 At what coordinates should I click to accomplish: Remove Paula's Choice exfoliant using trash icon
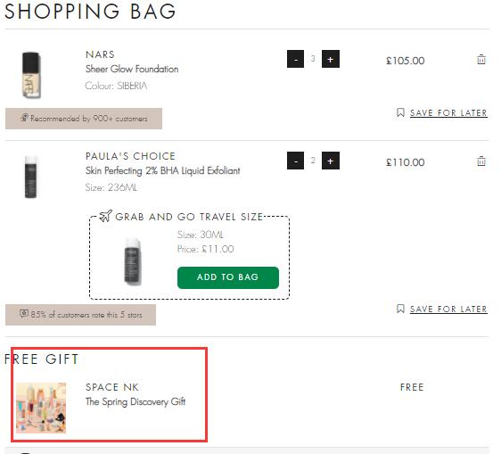click(x=481, y=161)
